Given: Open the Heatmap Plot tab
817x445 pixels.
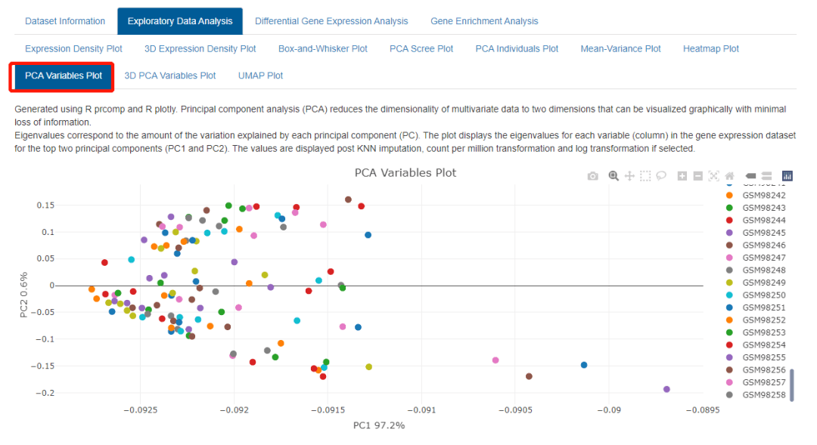Looking at the screenshot, I should pos(710,48).
